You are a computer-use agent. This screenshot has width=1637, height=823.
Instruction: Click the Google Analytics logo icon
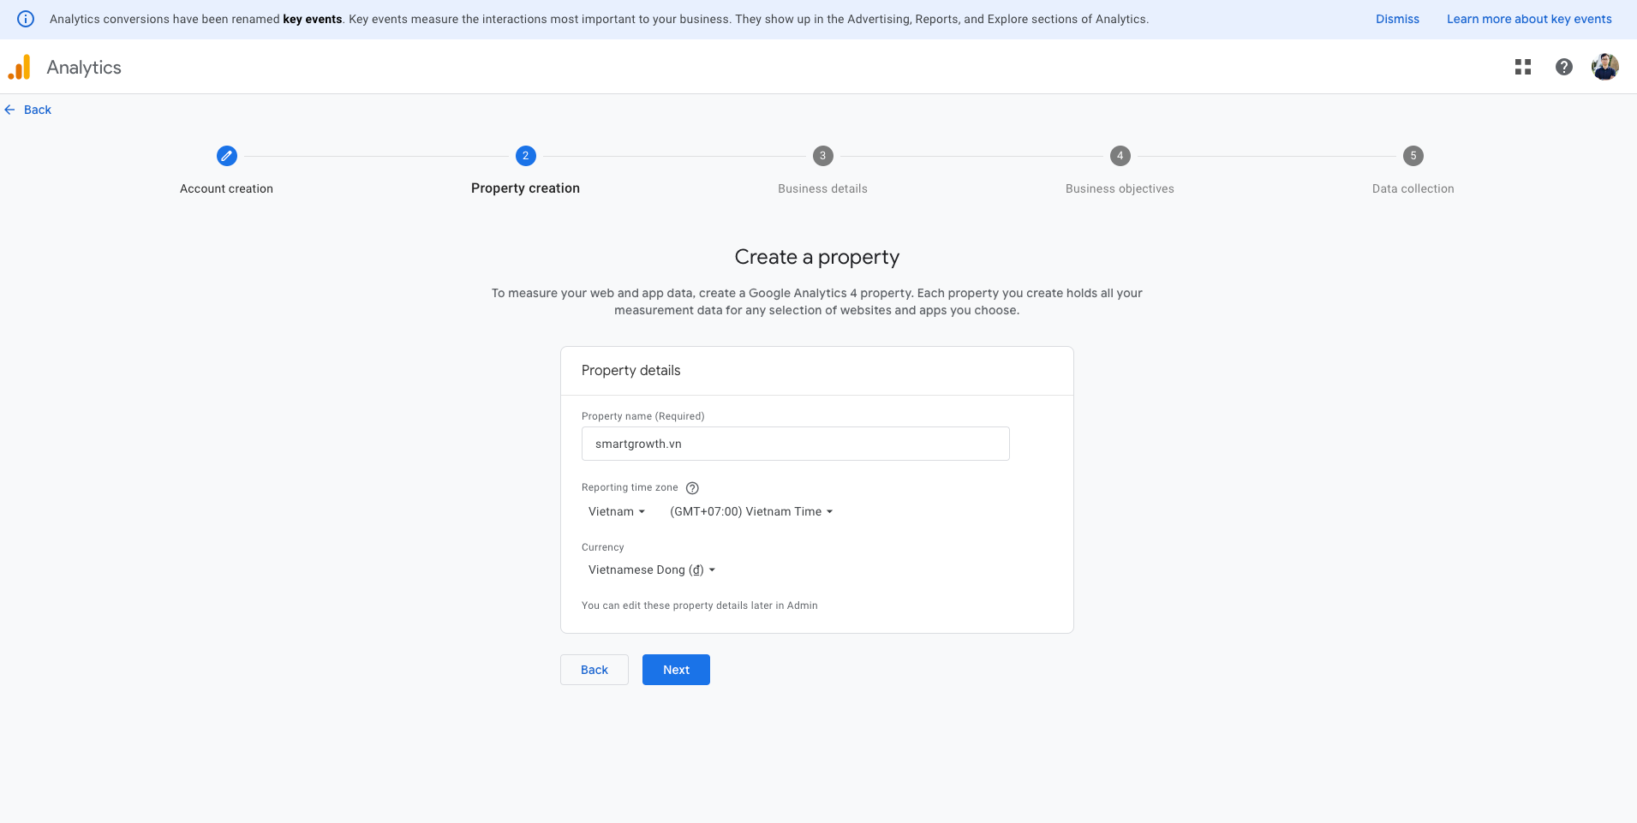[x=20, y=67]
